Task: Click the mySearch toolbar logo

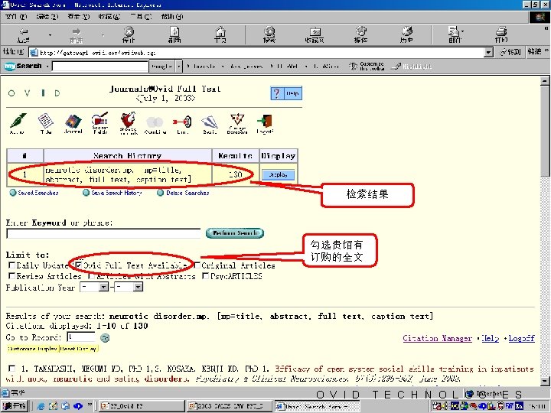Action: [22, 66]
